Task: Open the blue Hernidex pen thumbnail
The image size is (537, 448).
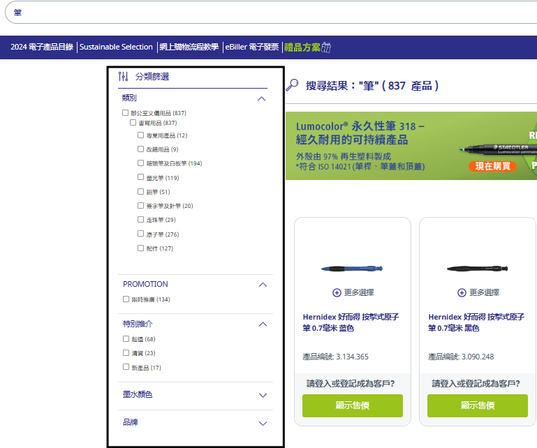Action: click(352, 269)
